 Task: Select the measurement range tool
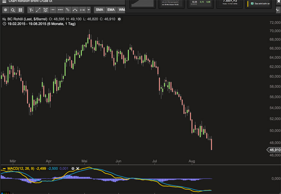(x=82, y=10)
